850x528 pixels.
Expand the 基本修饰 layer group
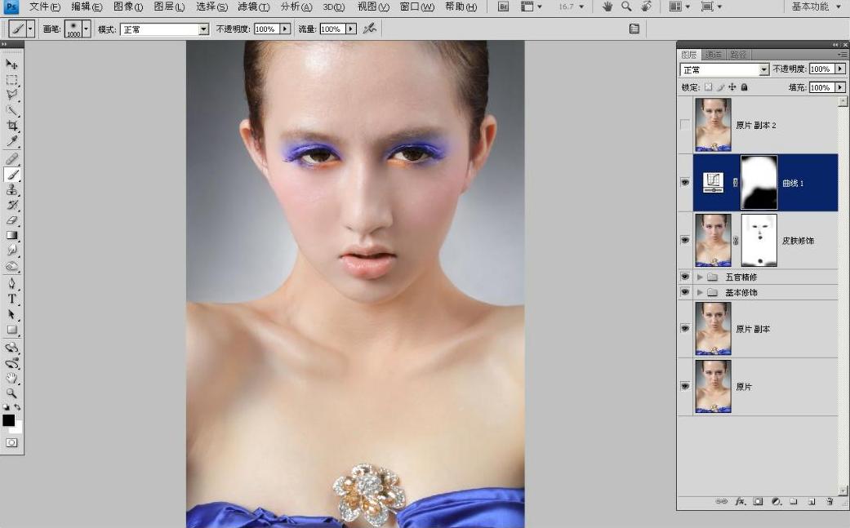point(700,292)
